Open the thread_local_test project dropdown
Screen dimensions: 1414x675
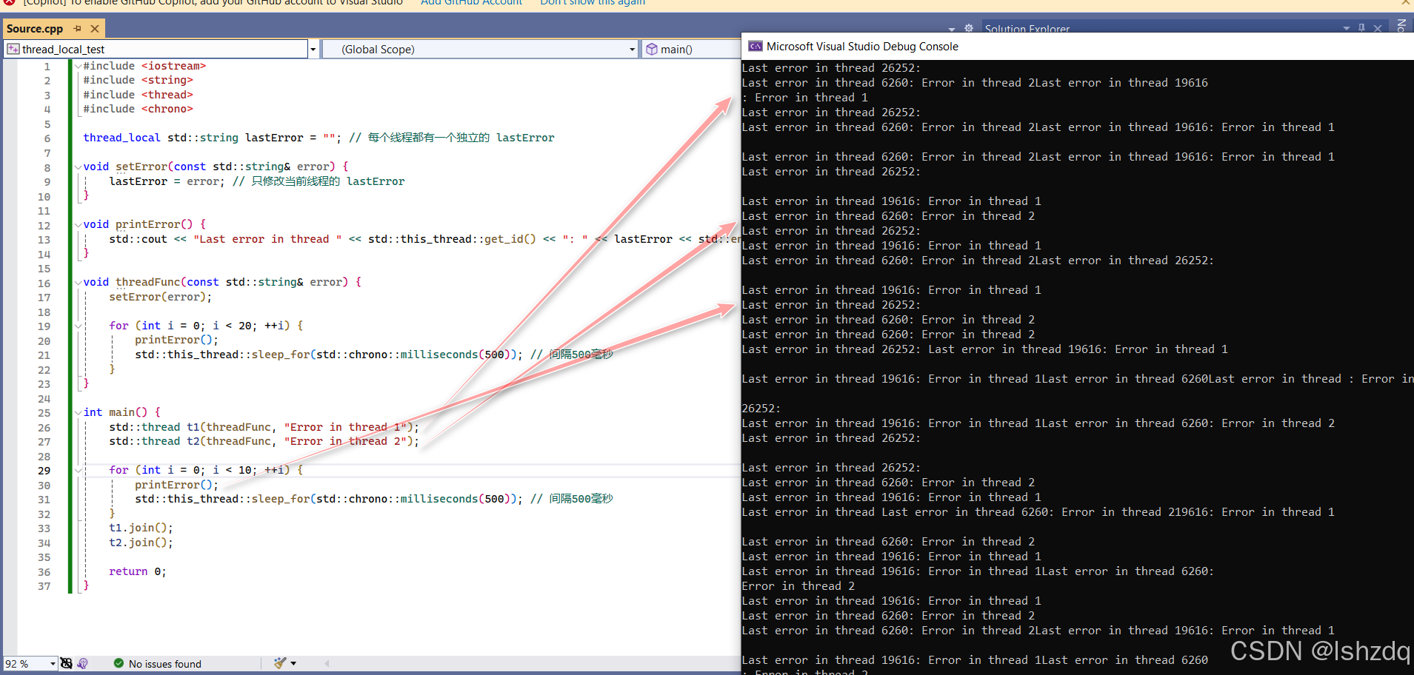[313, 49]
